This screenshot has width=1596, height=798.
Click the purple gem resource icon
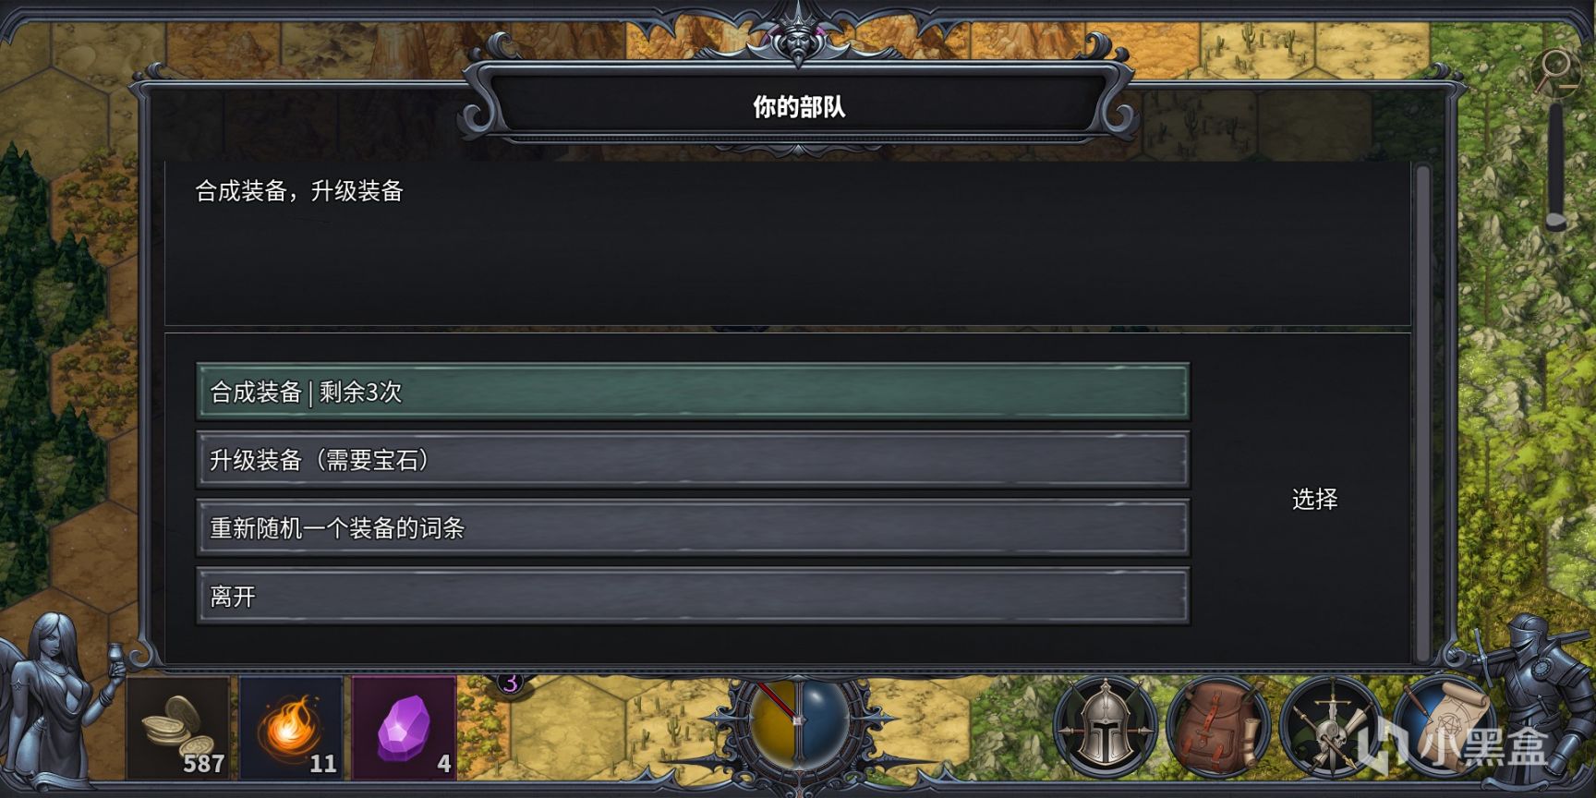tap(405, 728)
